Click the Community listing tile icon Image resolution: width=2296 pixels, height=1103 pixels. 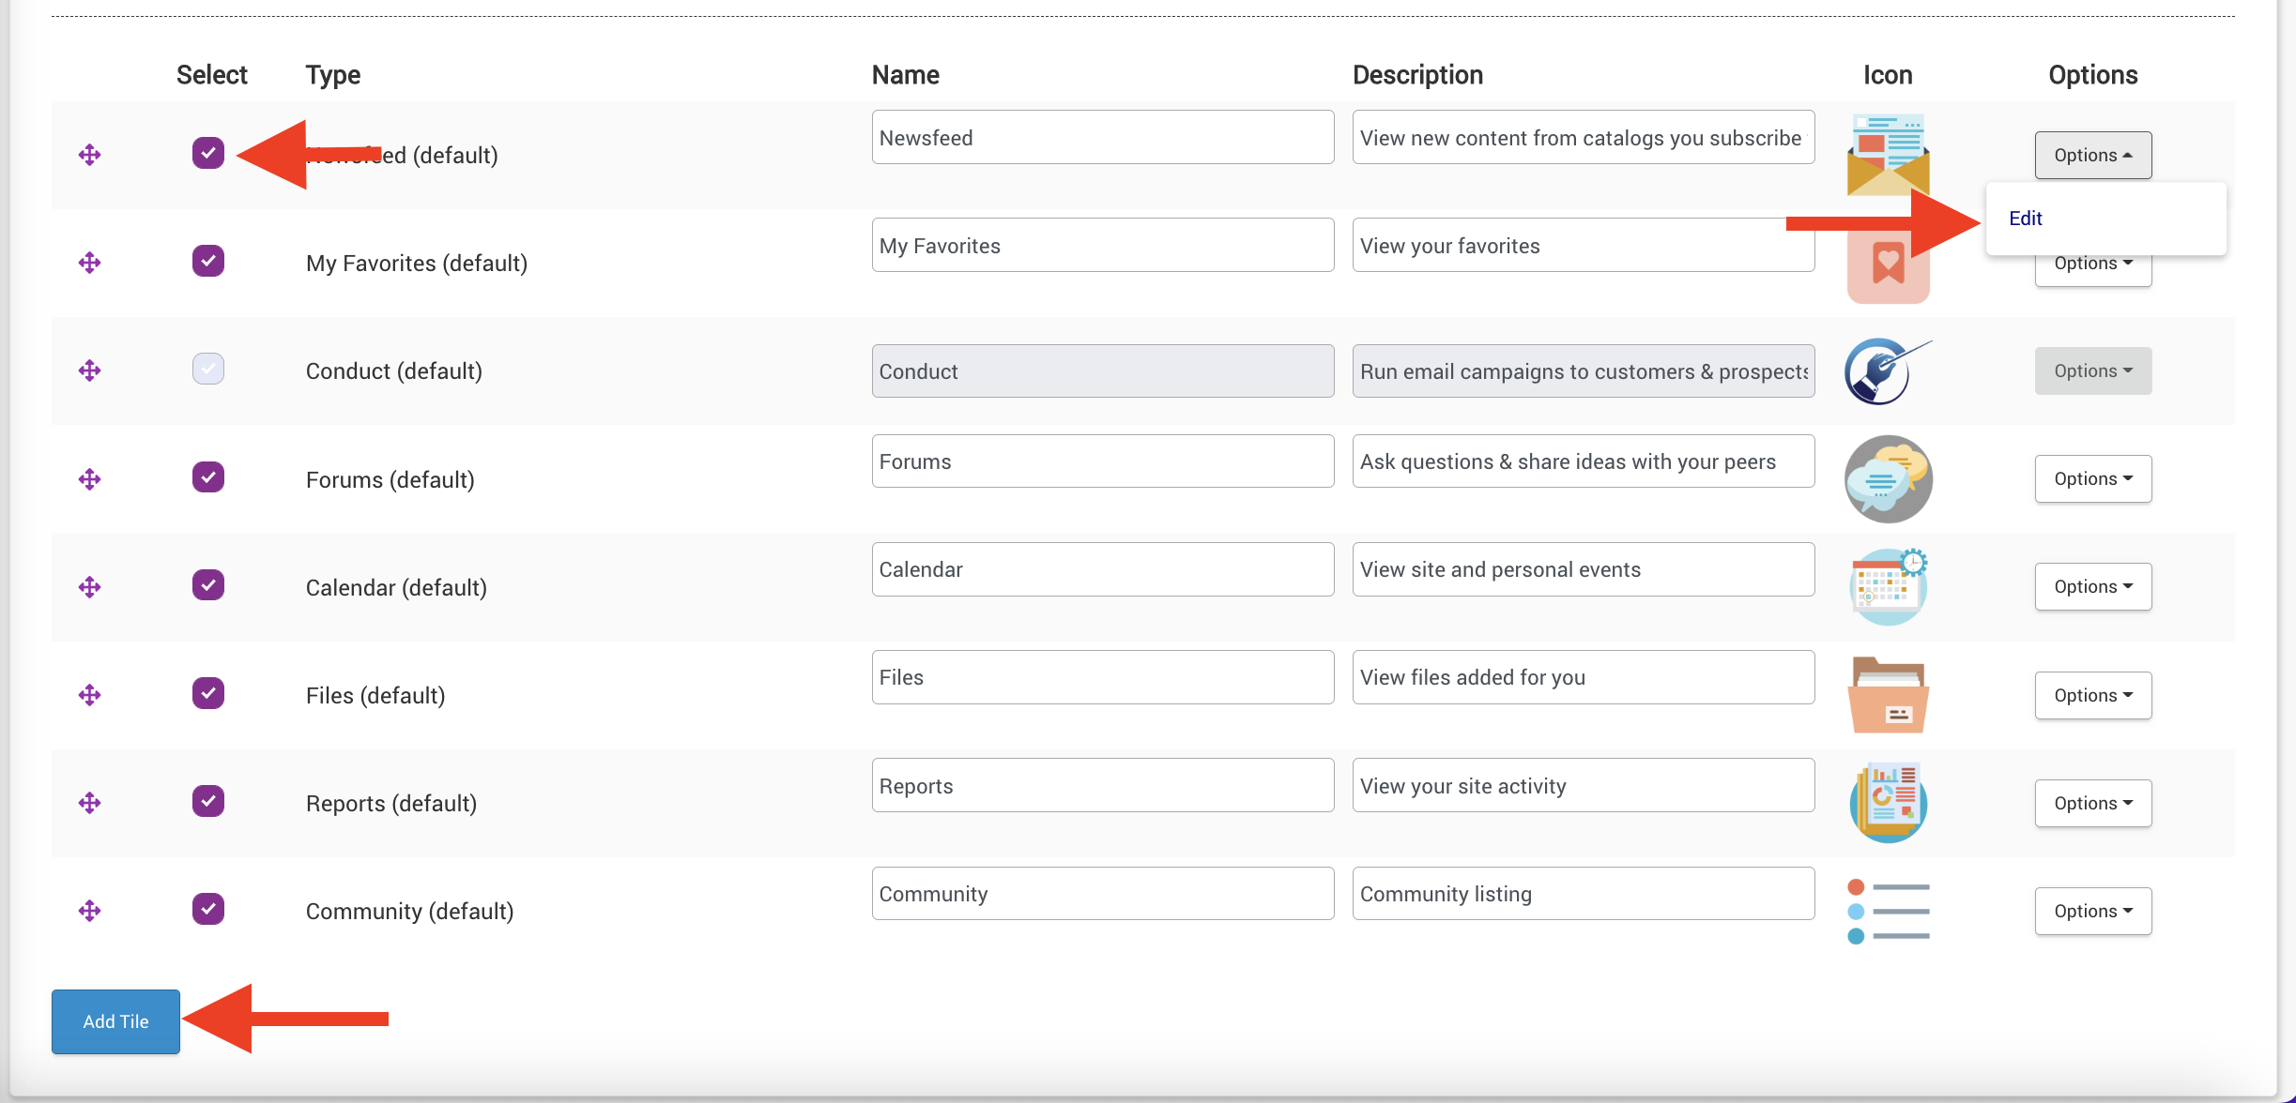[x=1888, y=911]
